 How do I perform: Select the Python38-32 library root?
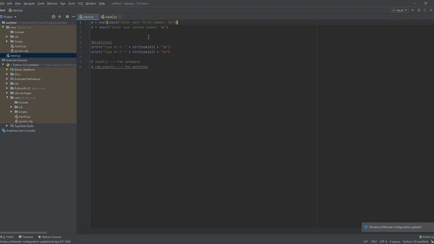tap(20, 89)
